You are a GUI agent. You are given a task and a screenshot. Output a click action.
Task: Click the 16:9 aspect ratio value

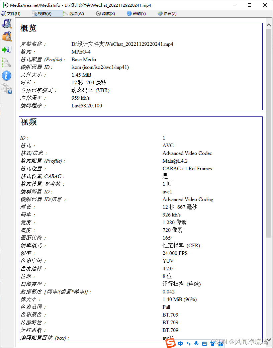pyautogui.click(x=167, y=238)
